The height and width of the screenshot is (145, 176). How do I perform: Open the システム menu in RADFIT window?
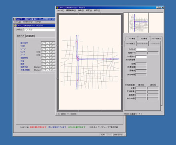(17, 22)
